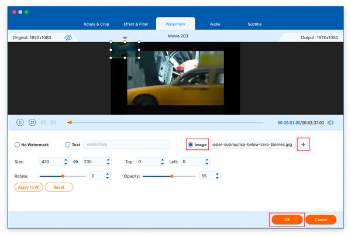Select the Text watermark radio button

click(68, 145)
